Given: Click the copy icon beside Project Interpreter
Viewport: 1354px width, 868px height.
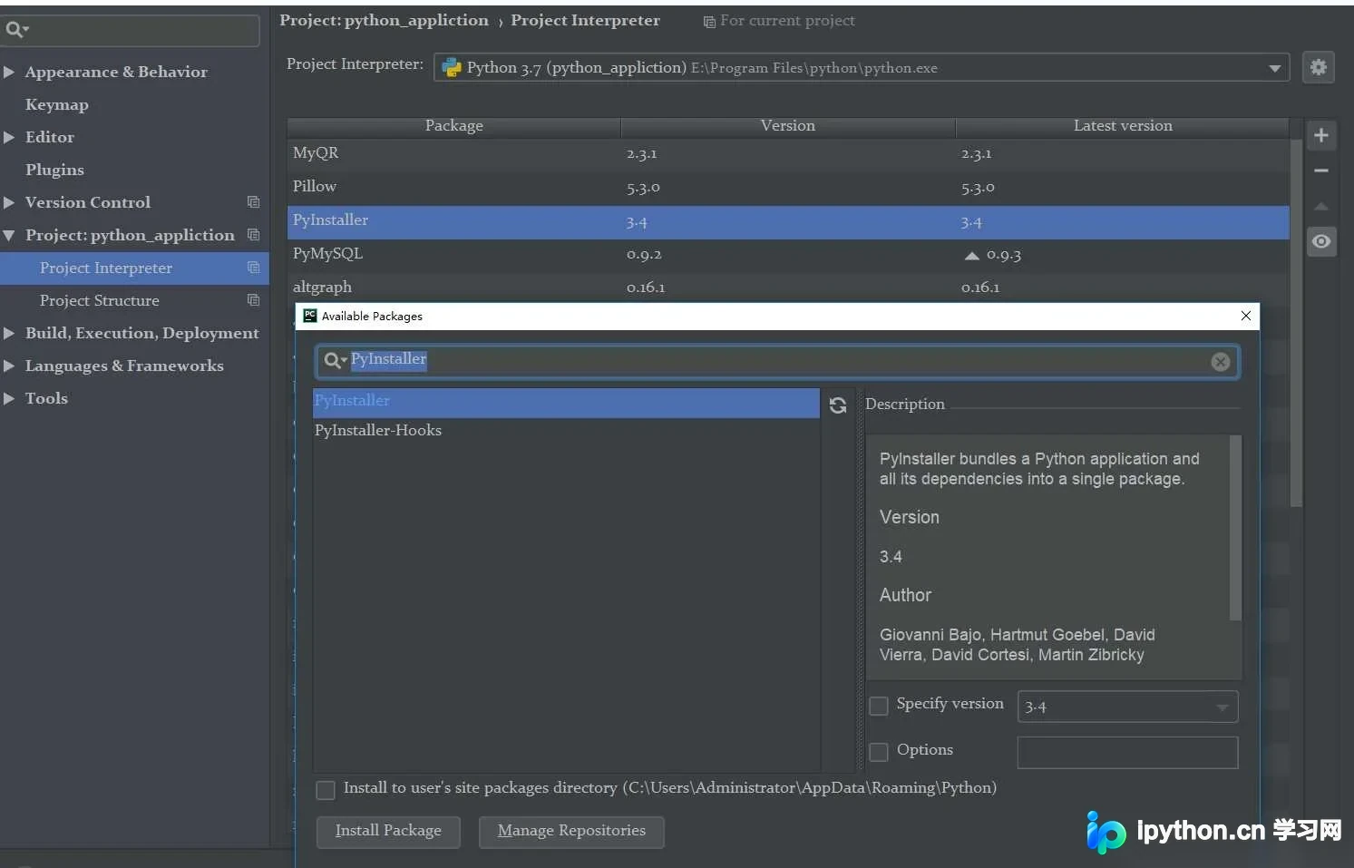Looking at the screenshot, I should point(253,268).
